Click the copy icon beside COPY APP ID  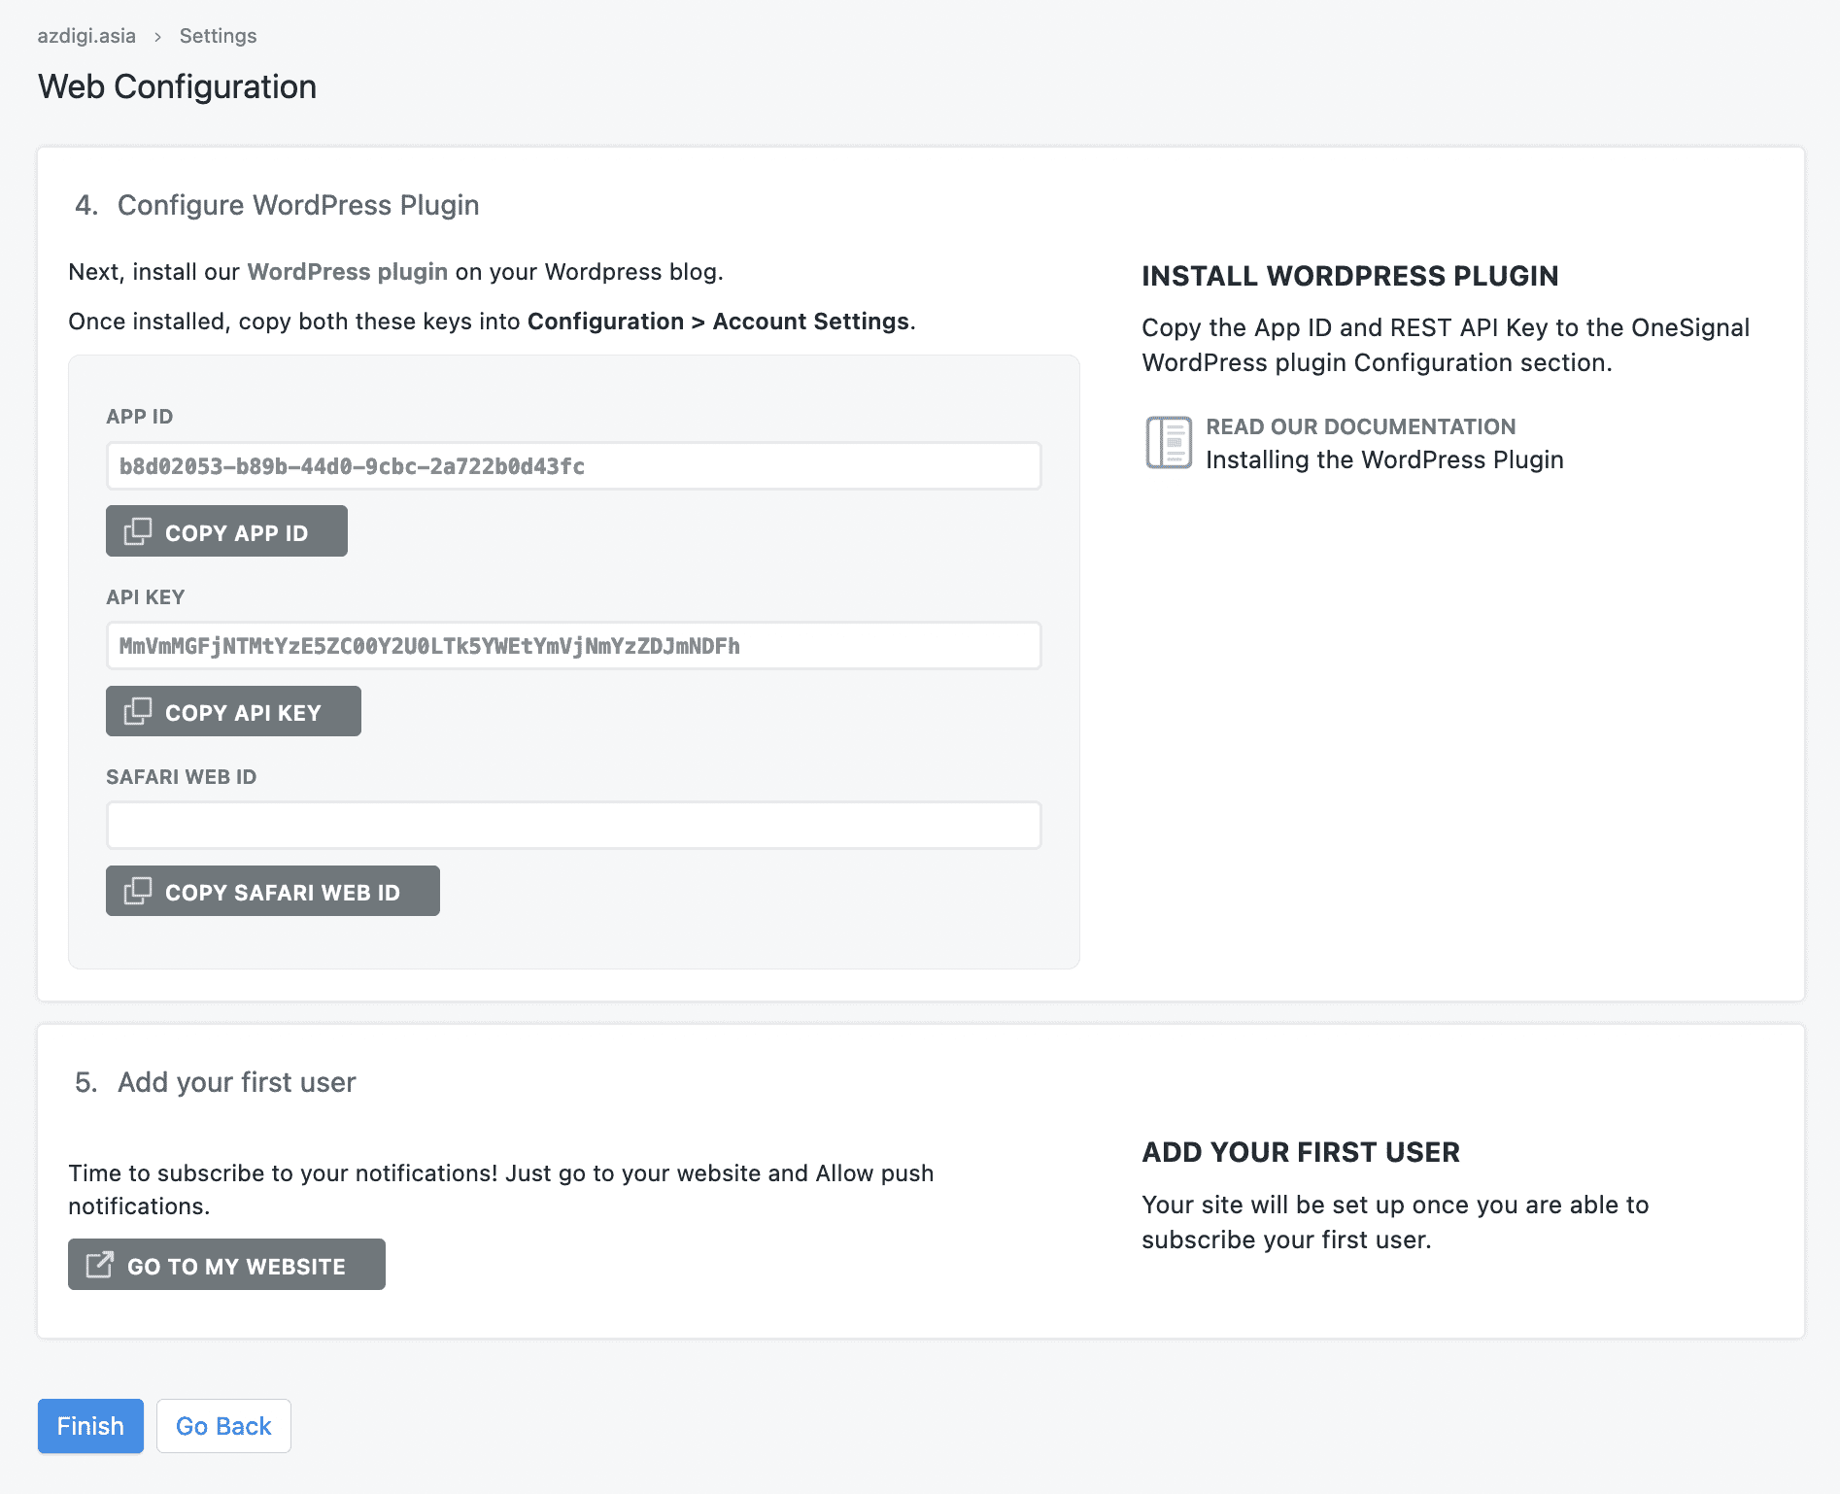(138, 531)
